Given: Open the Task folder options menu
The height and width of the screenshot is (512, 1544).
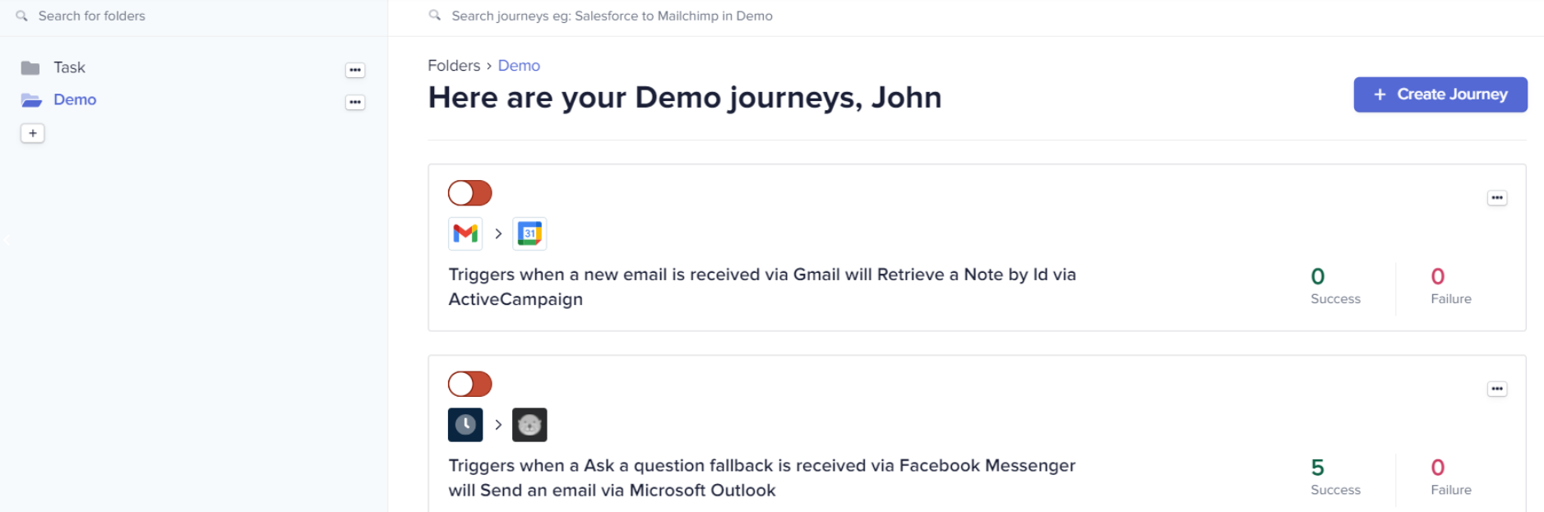Looking at the screenshot, I should (355, 70).
